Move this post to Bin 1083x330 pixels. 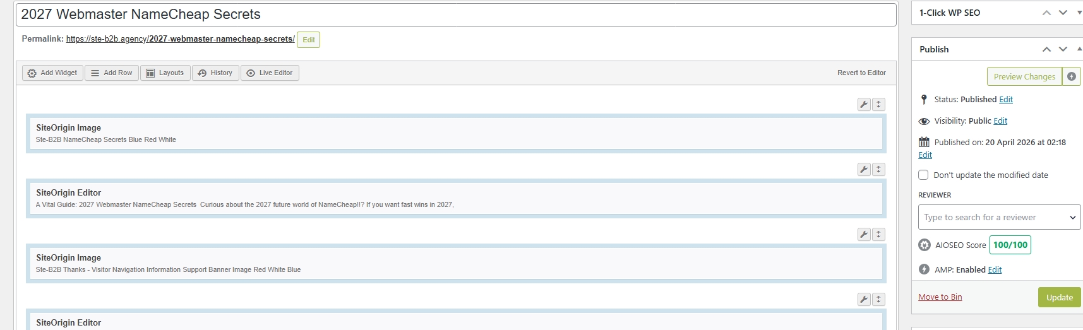[x=940, y=297]
